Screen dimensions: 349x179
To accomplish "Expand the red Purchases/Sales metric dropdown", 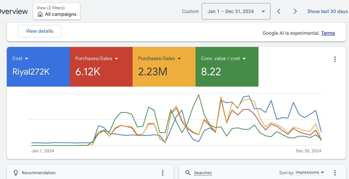I will pos(116,59).
